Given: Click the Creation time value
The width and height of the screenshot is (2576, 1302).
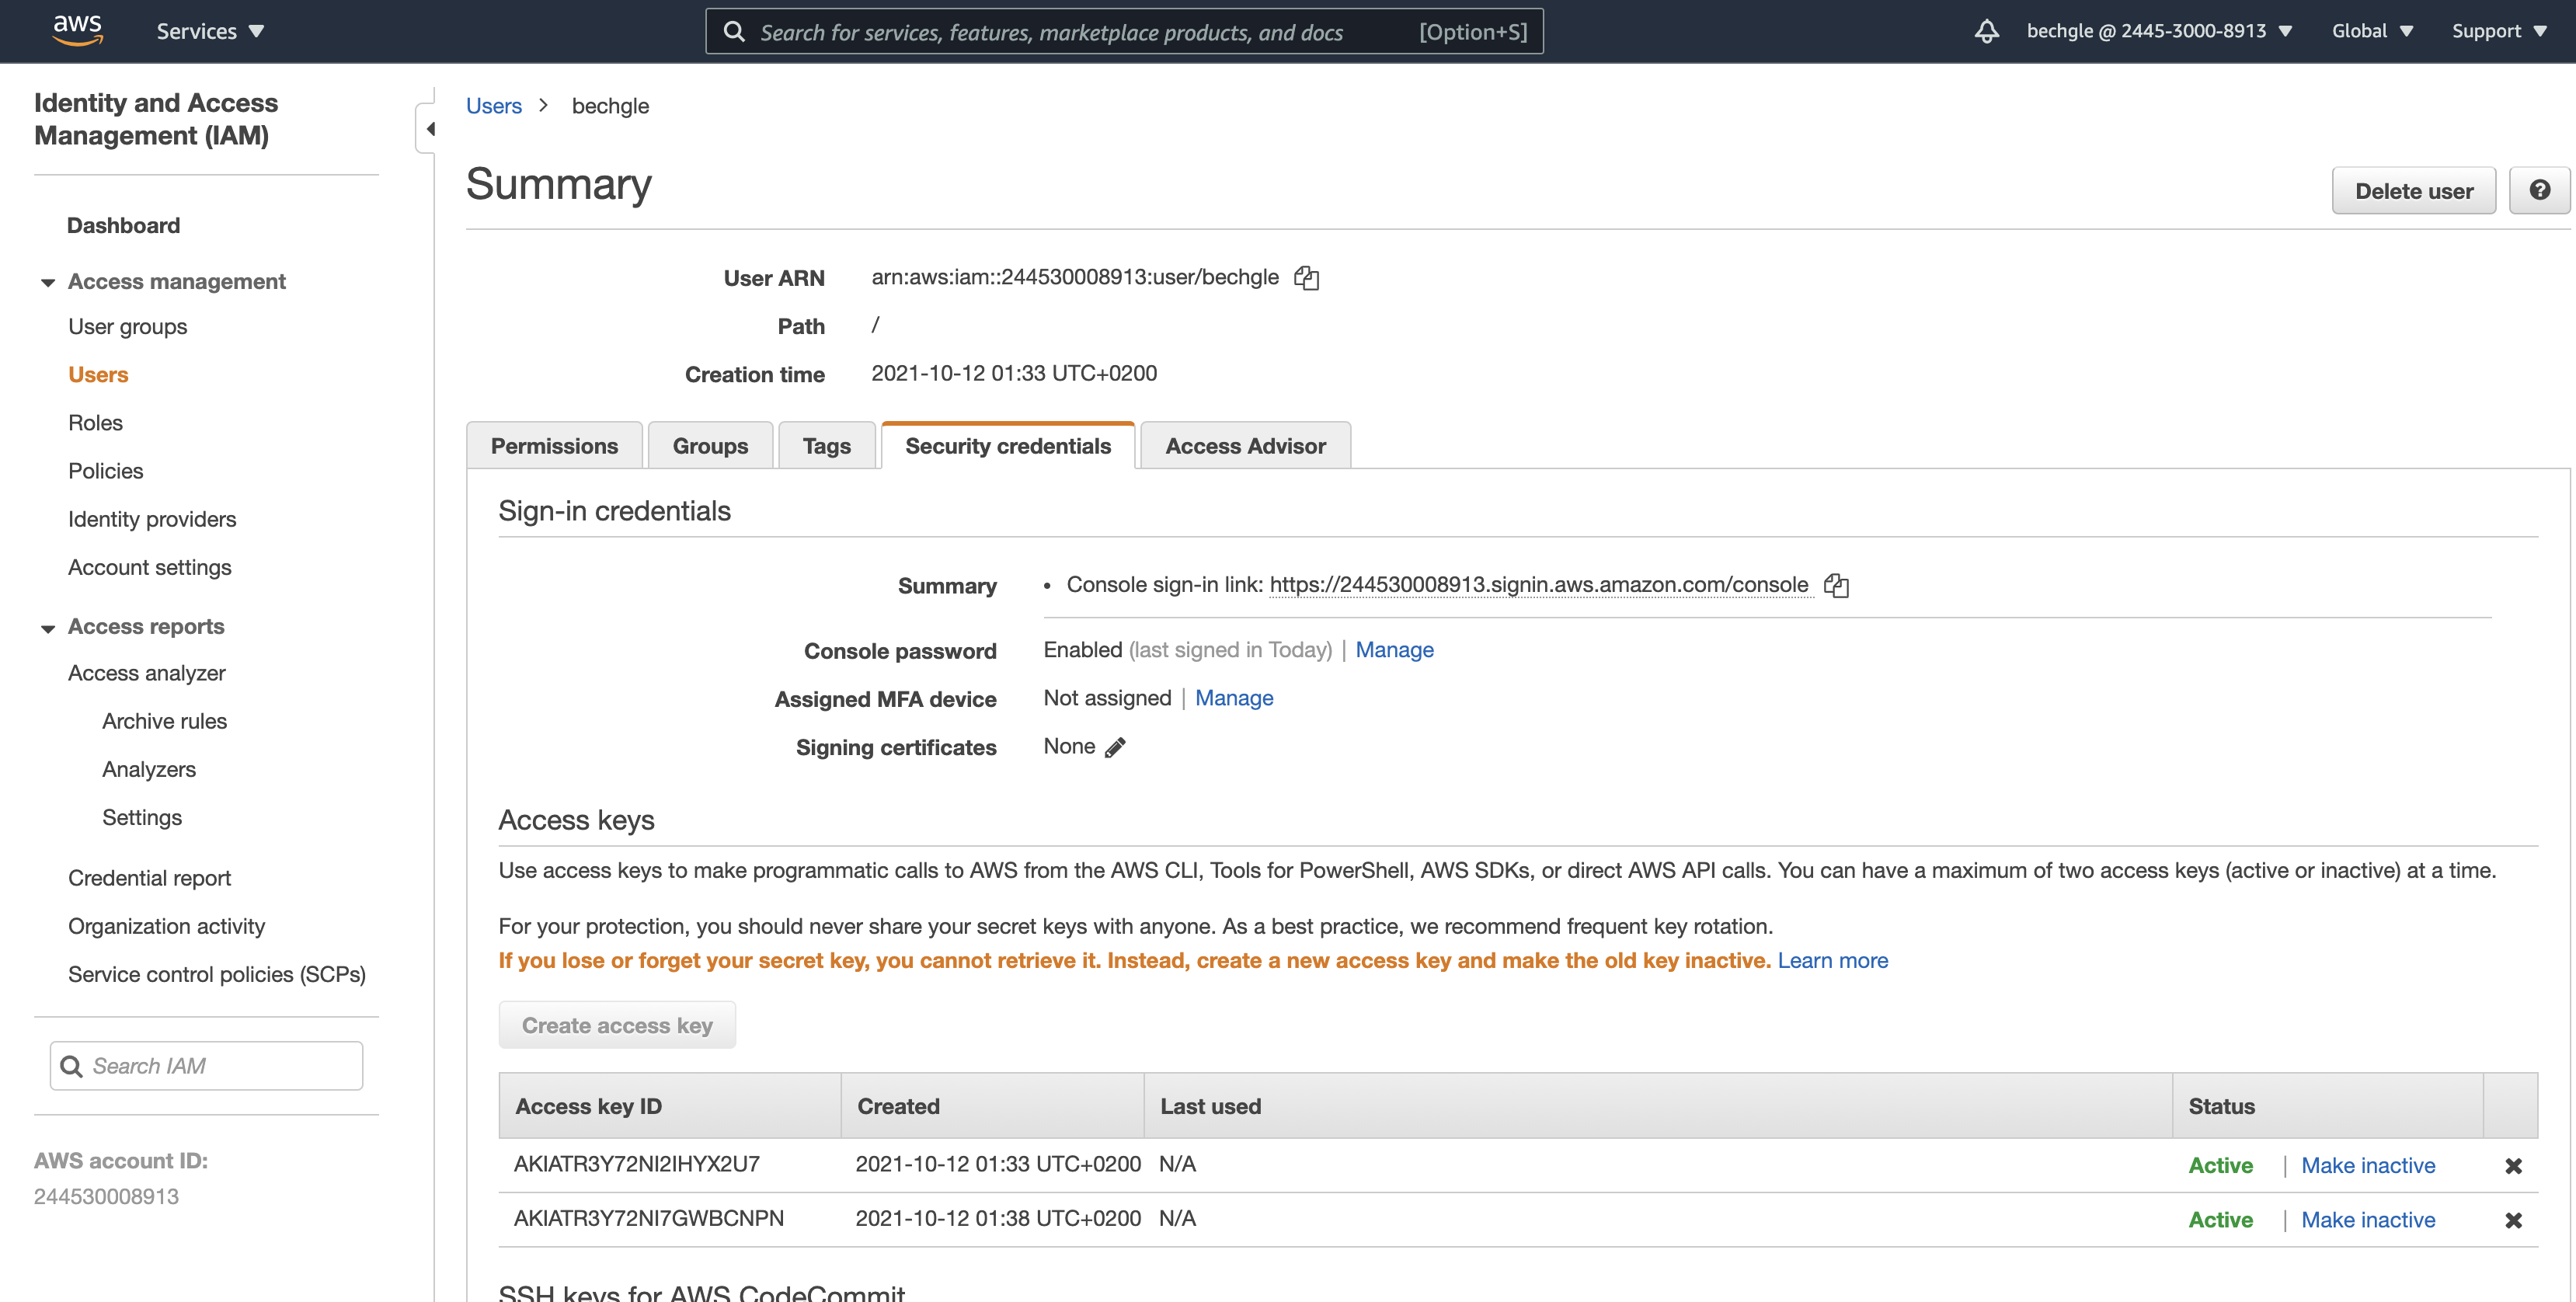Looking at the screenshot, I should click(1014, 373).
